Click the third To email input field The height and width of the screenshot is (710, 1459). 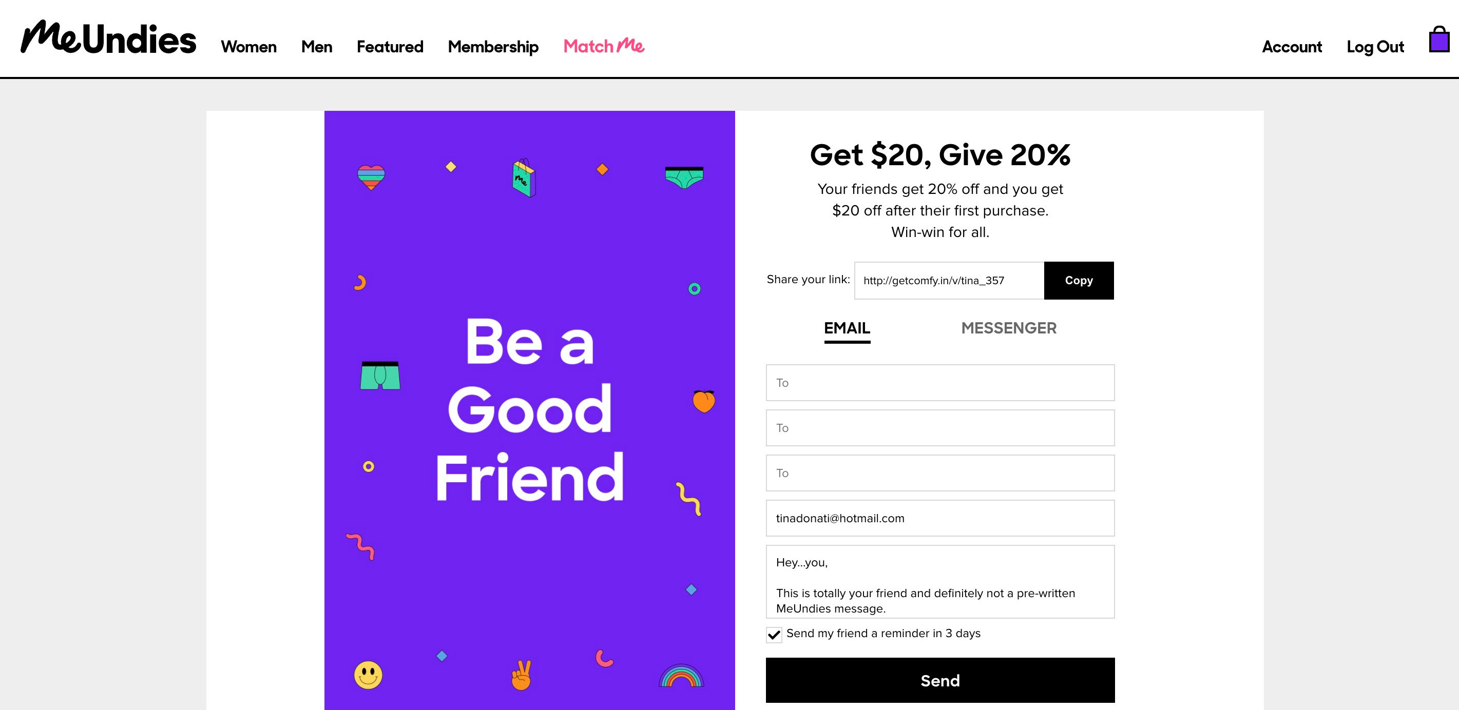940,473
